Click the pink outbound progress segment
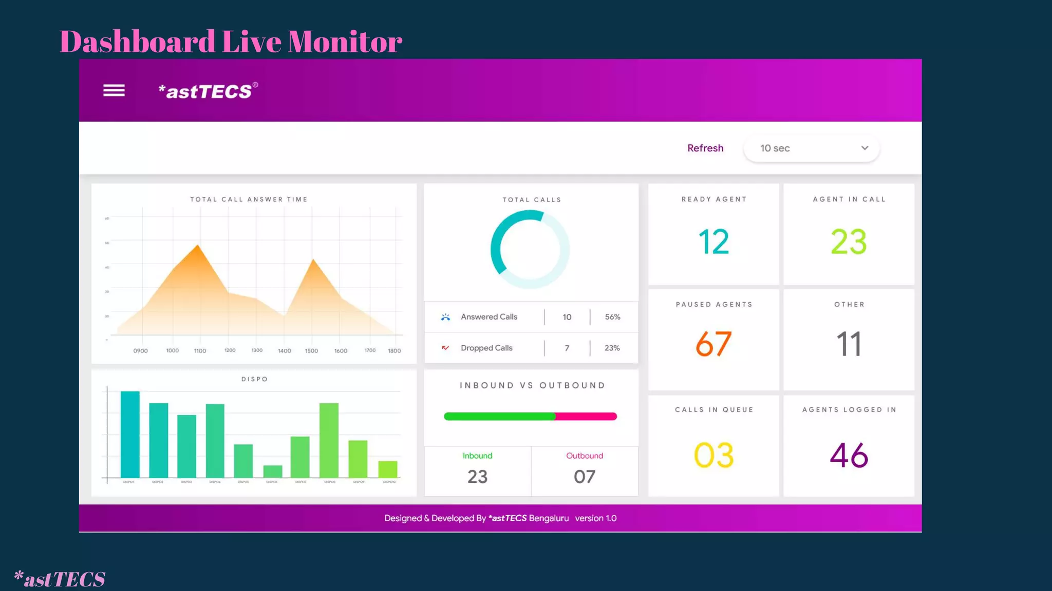The image size is (1052, 591). pos(587,417)
